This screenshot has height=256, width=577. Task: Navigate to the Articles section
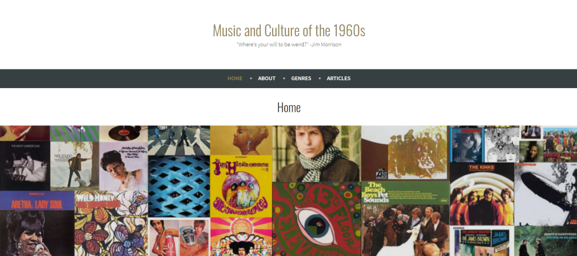coord(339,78)
